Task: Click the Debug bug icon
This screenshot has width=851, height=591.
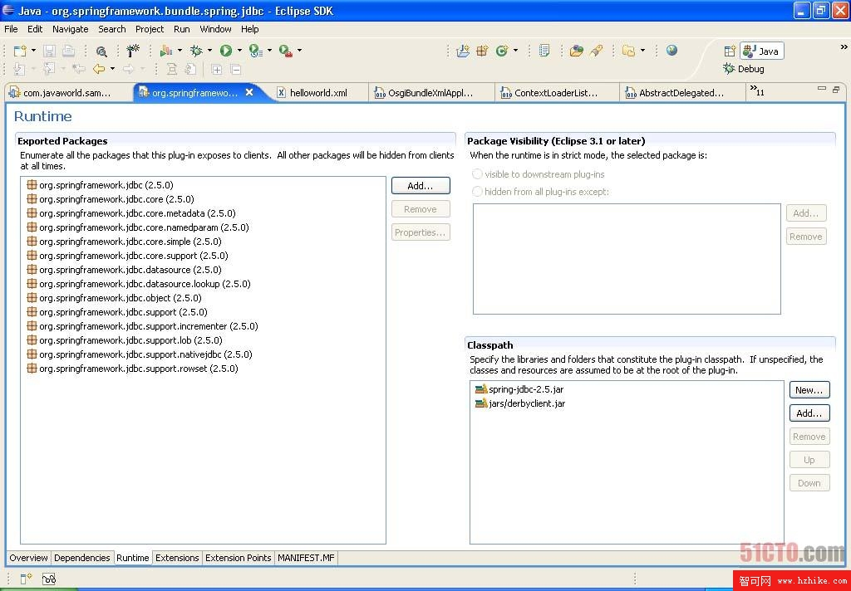Action: [196, 51]
